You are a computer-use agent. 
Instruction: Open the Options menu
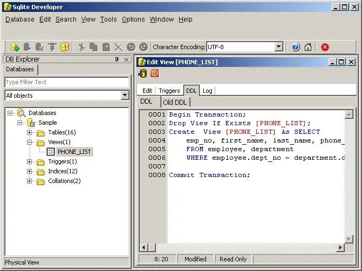(x=133, y=19)
